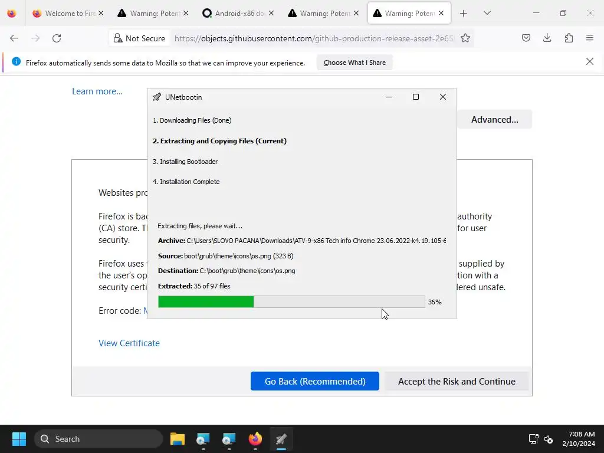Open the Firefox extensions menu

point(569,38)
